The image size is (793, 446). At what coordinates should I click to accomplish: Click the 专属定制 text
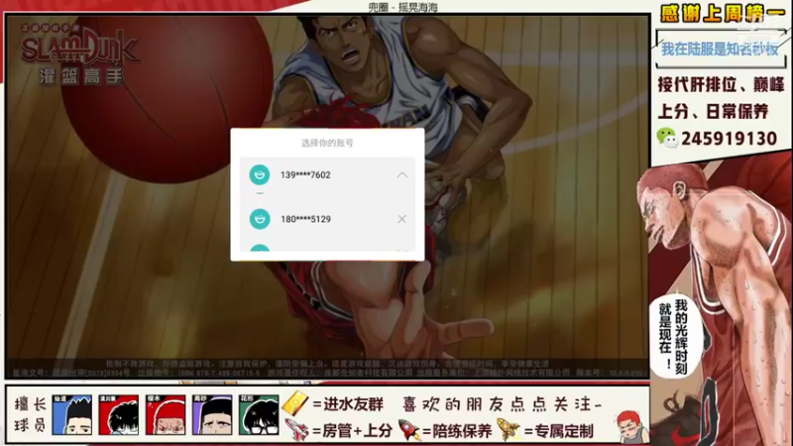(x=564, y=431)
